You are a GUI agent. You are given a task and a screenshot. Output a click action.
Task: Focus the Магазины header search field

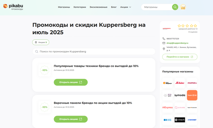point(157,7)
